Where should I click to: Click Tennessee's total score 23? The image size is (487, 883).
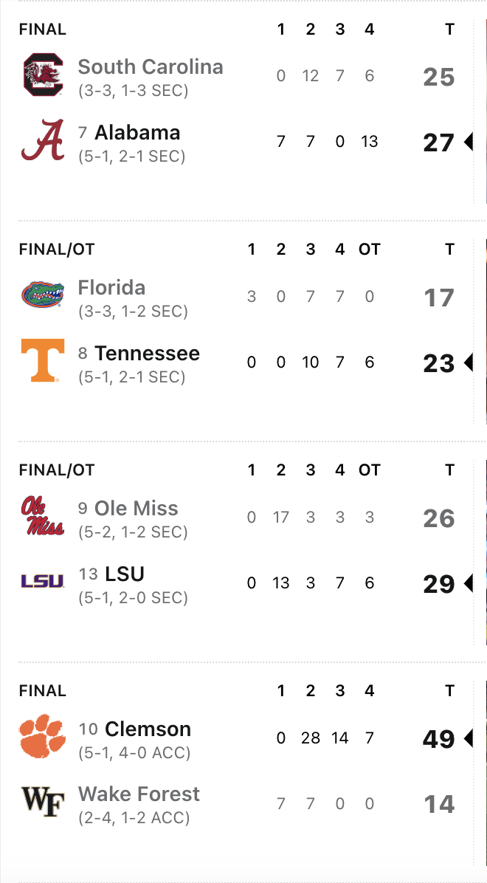point(438,363)
